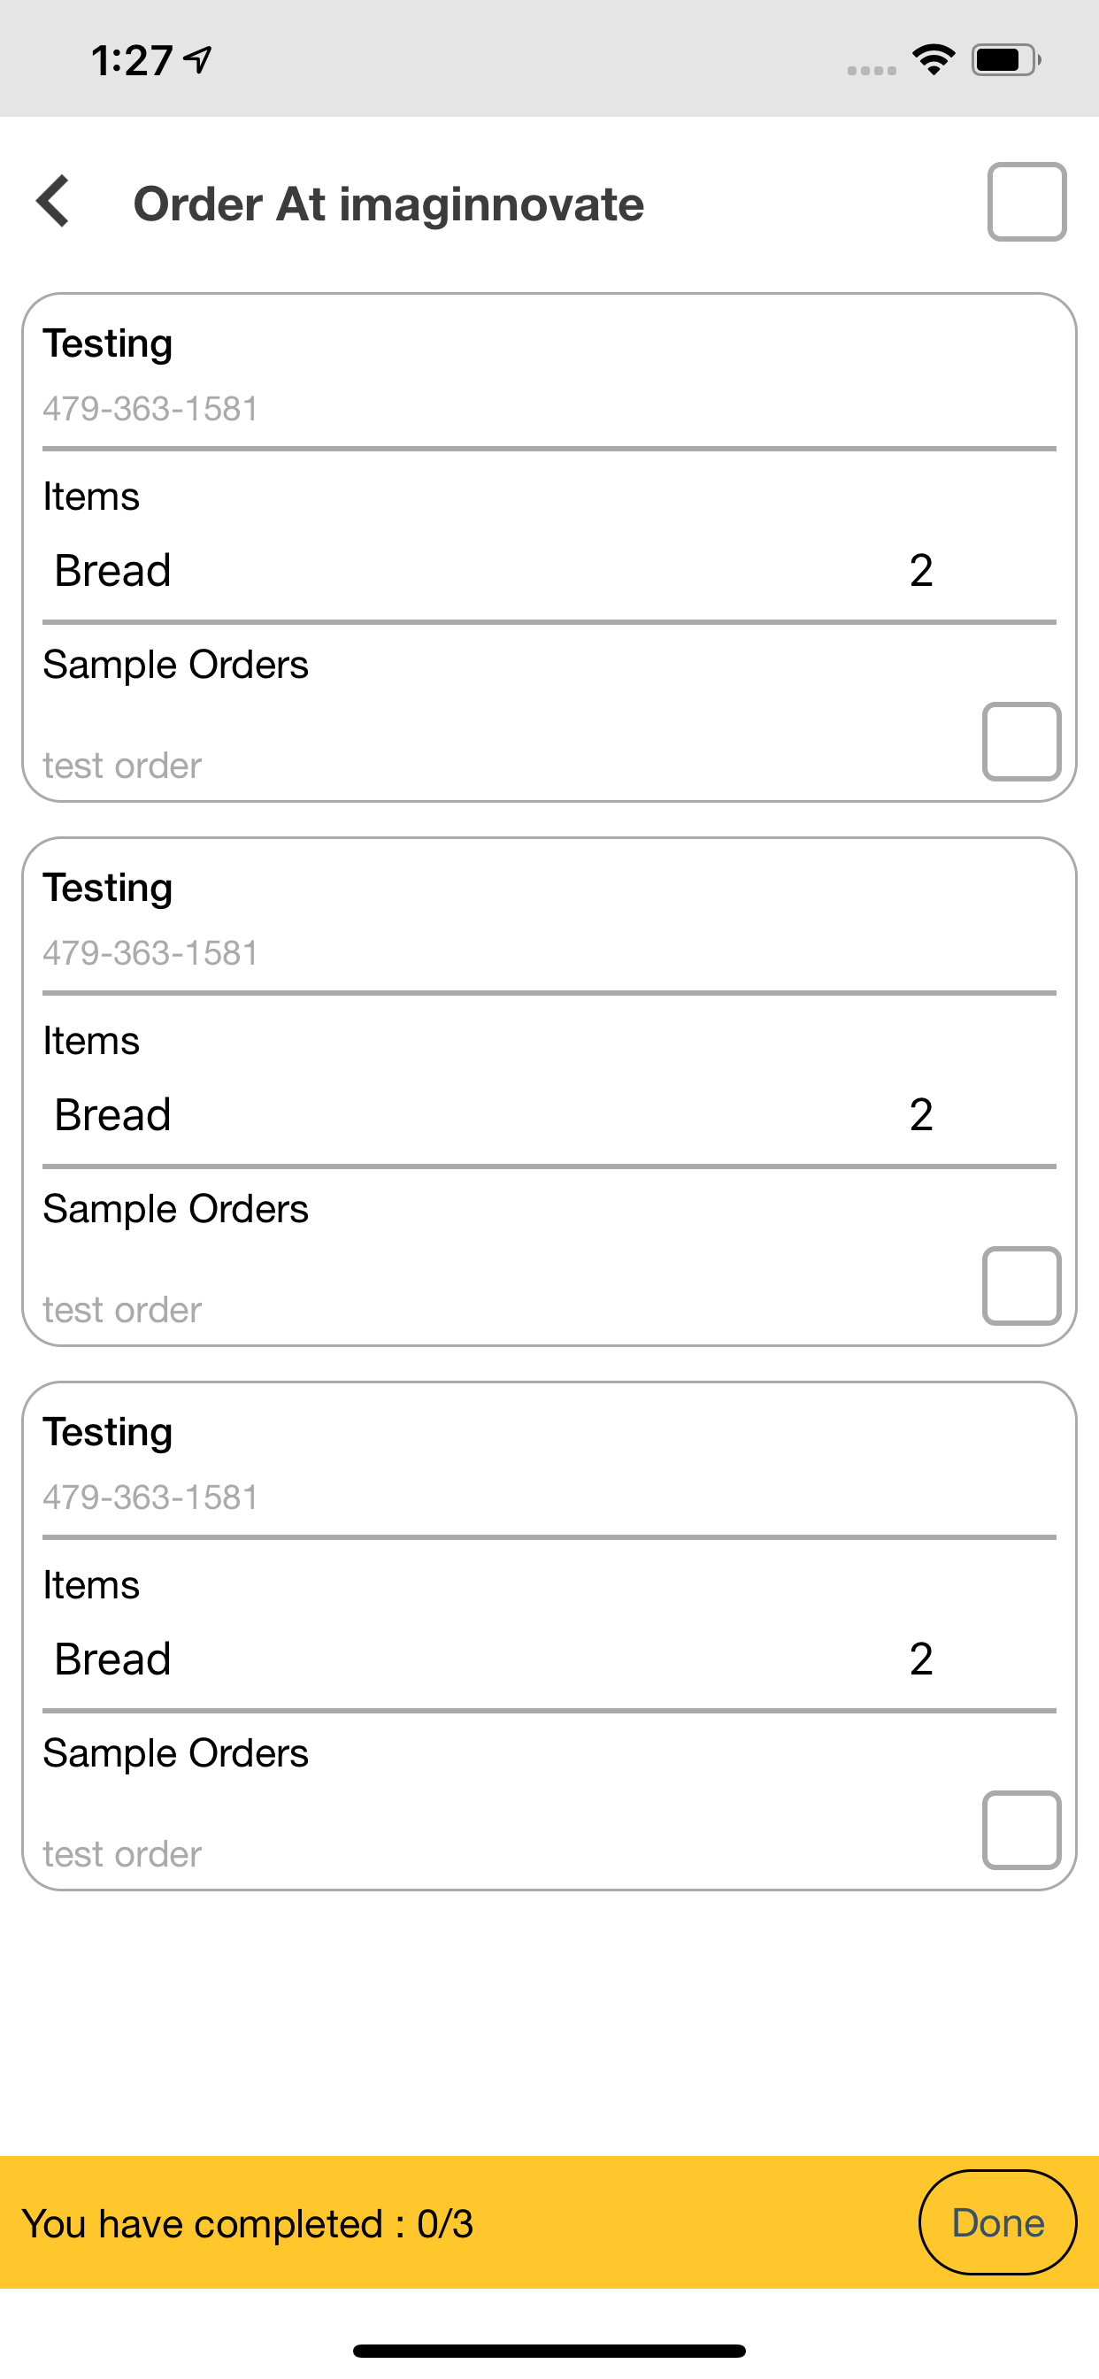Go back using the left chevron arrow
The height and width of the screenshot is (2379, 1099).
(x=54, y=201)
